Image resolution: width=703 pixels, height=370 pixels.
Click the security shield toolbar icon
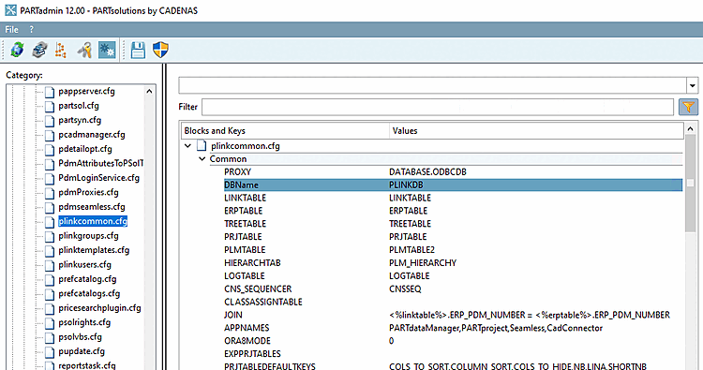coord(160,50)
